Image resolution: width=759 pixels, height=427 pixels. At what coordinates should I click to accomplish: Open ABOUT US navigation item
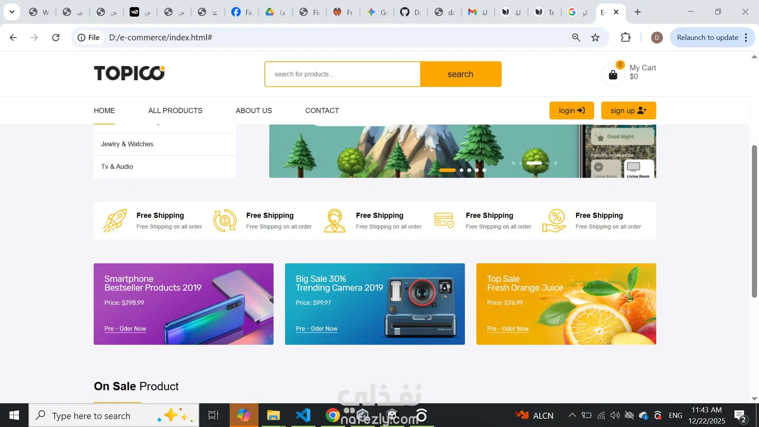pyautogui.click(x=254, y=111)
